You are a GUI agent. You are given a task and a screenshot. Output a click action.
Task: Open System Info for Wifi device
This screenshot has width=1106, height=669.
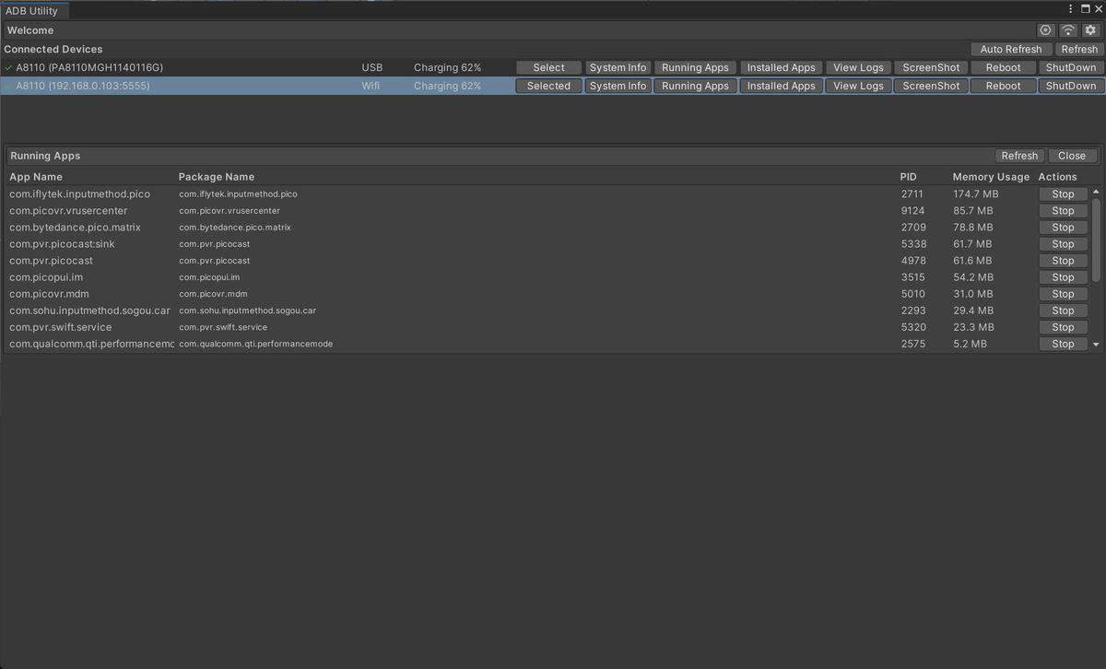click(x=618, y=86)
